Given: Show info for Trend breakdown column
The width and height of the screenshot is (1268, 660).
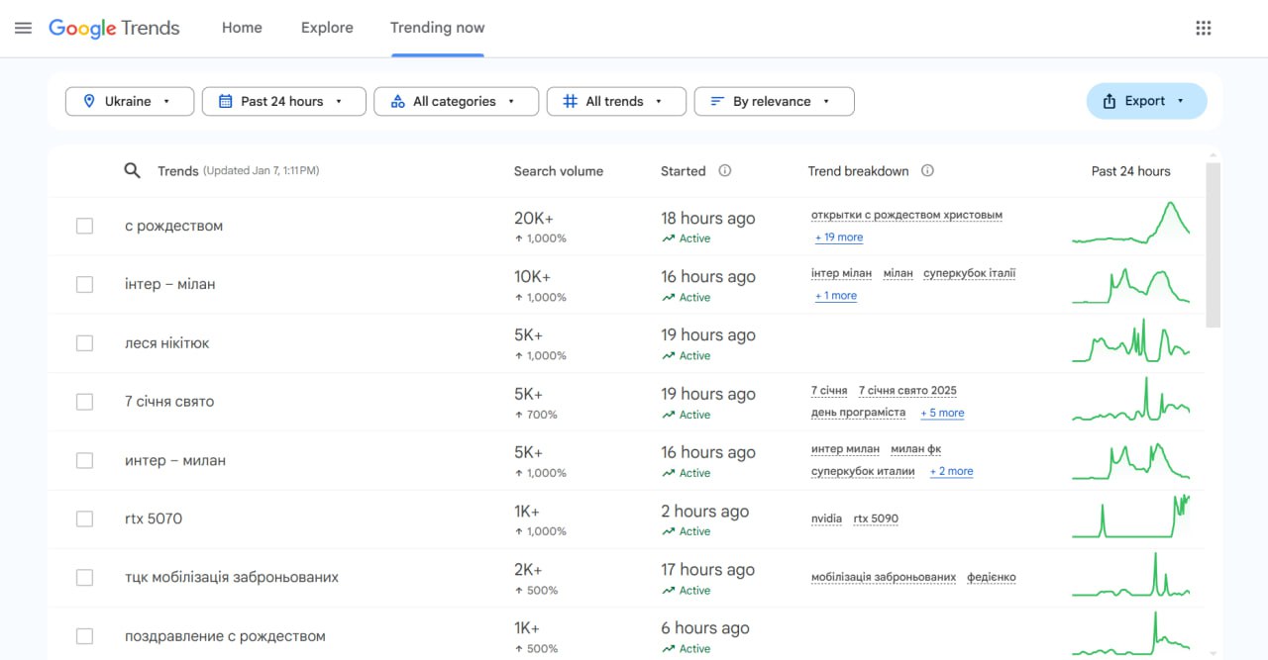Looking at the screenshot, I should pyautogui.click(x=927, y=171).
